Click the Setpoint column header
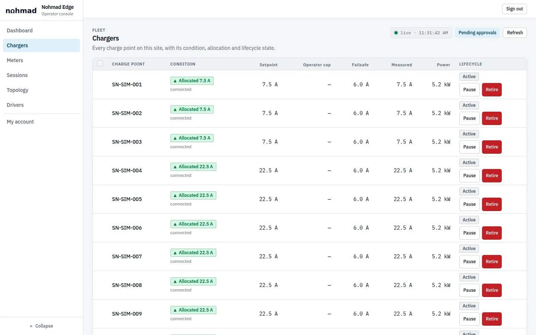 point(268,65)
